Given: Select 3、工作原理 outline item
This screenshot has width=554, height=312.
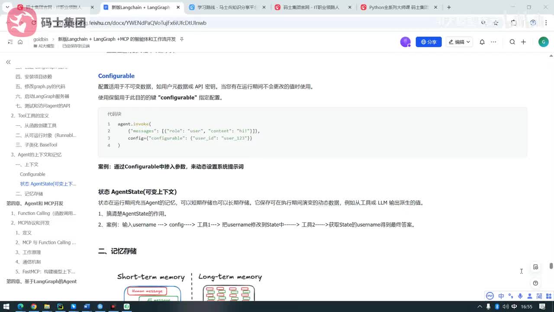Looking at the screenshot, I should [28, 252].
